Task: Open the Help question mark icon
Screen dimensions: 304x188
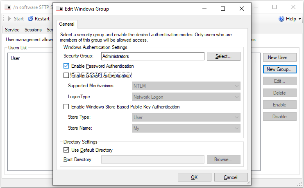Action: [281, 19]
